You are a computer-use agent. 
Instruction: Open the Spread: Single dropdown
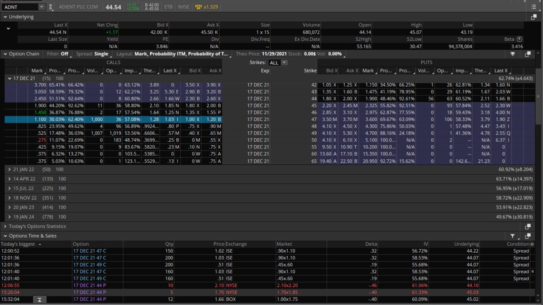(94, 54)
